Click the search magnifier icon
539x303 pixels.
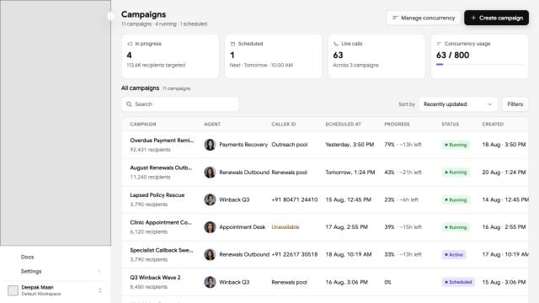(129, 104)
